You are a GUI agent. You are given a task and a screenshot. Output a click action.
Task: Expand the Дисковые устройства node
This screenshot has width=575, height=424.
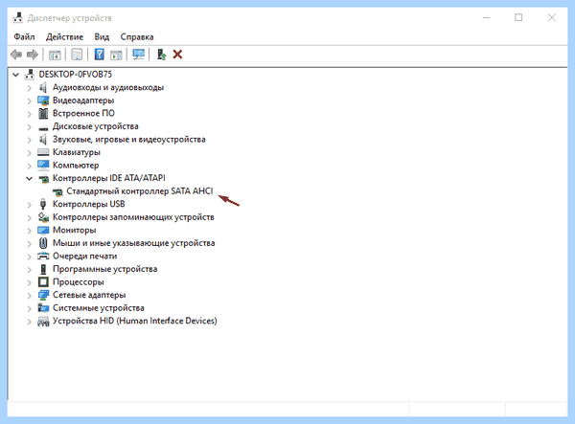30,127
